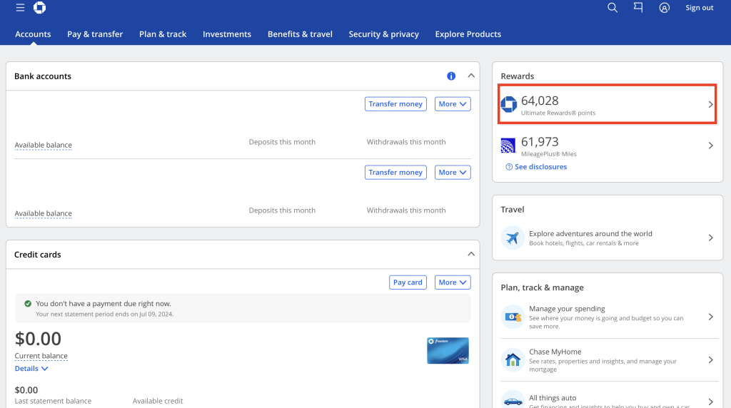Open the Investments menu
This screenshot has width=731, height=408.
pyautogui.click(x=227, y=34)
